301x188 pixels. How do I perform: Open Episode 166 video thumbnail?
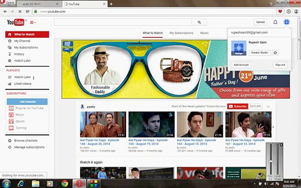tap(103, 124)
